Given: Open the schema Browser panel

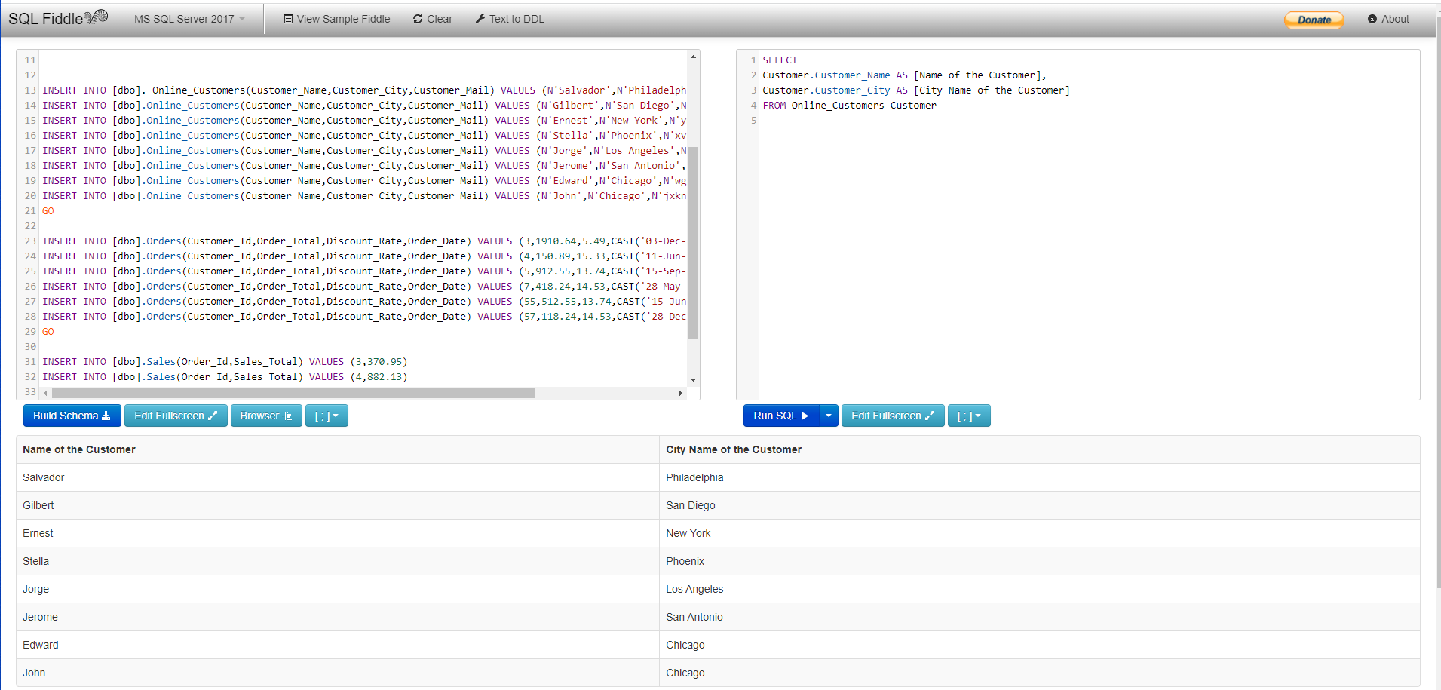Looking at the screenshot, I should [266, 416].
